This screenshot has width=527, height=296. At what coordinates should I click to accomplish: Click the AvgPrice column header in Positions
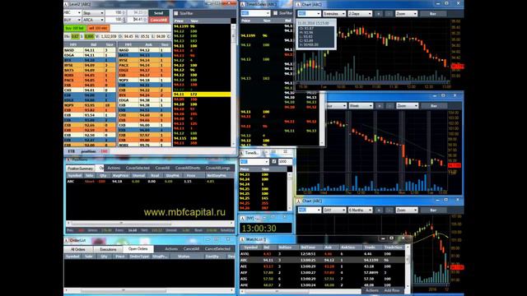[120, 175]
